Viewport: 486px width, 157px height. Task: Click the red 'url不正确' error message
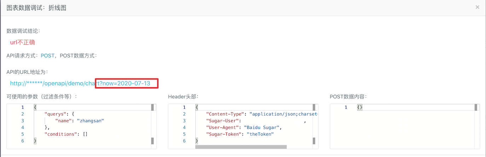(x=22, y=42)
